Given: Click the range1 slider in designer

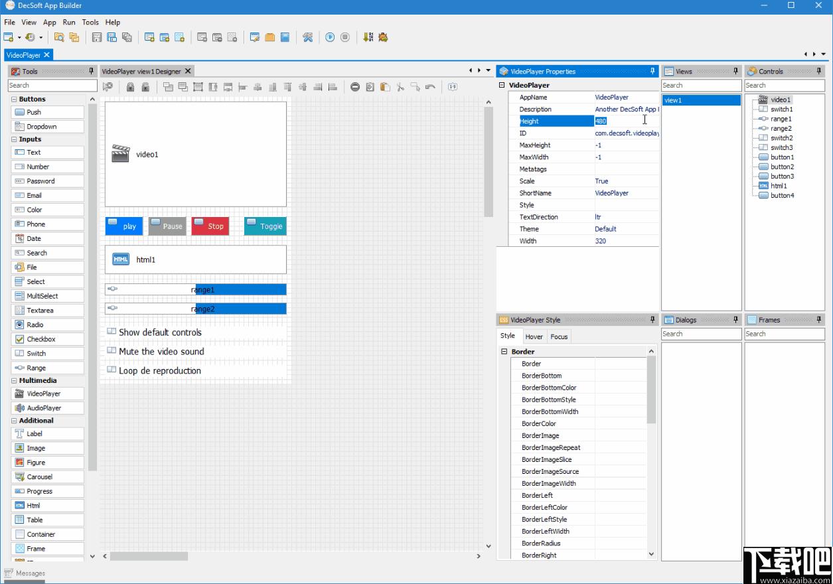Looking at the screenshot, I should tap(196, 289).
